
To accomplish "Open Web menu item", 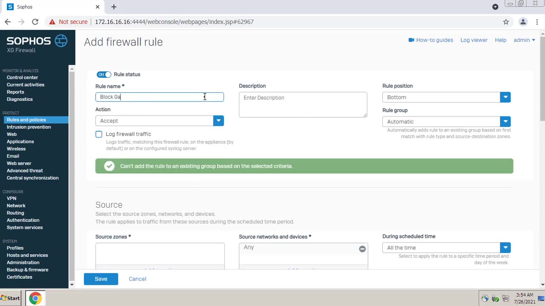I will (x=11, y=134).
